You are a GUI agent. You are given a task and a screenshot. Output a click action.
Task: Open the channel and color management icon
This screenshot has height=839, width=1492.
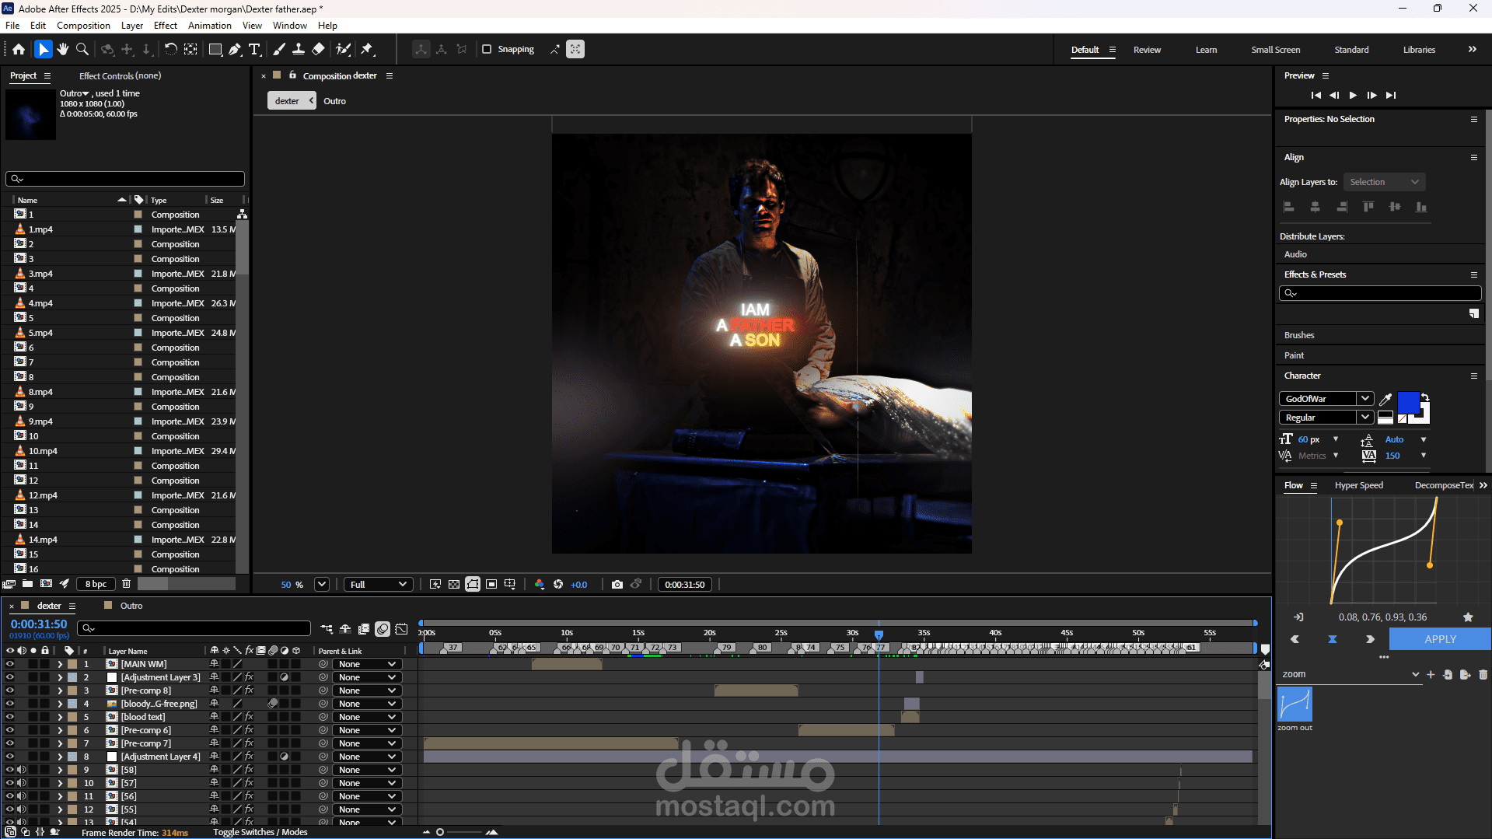[540, 585]
